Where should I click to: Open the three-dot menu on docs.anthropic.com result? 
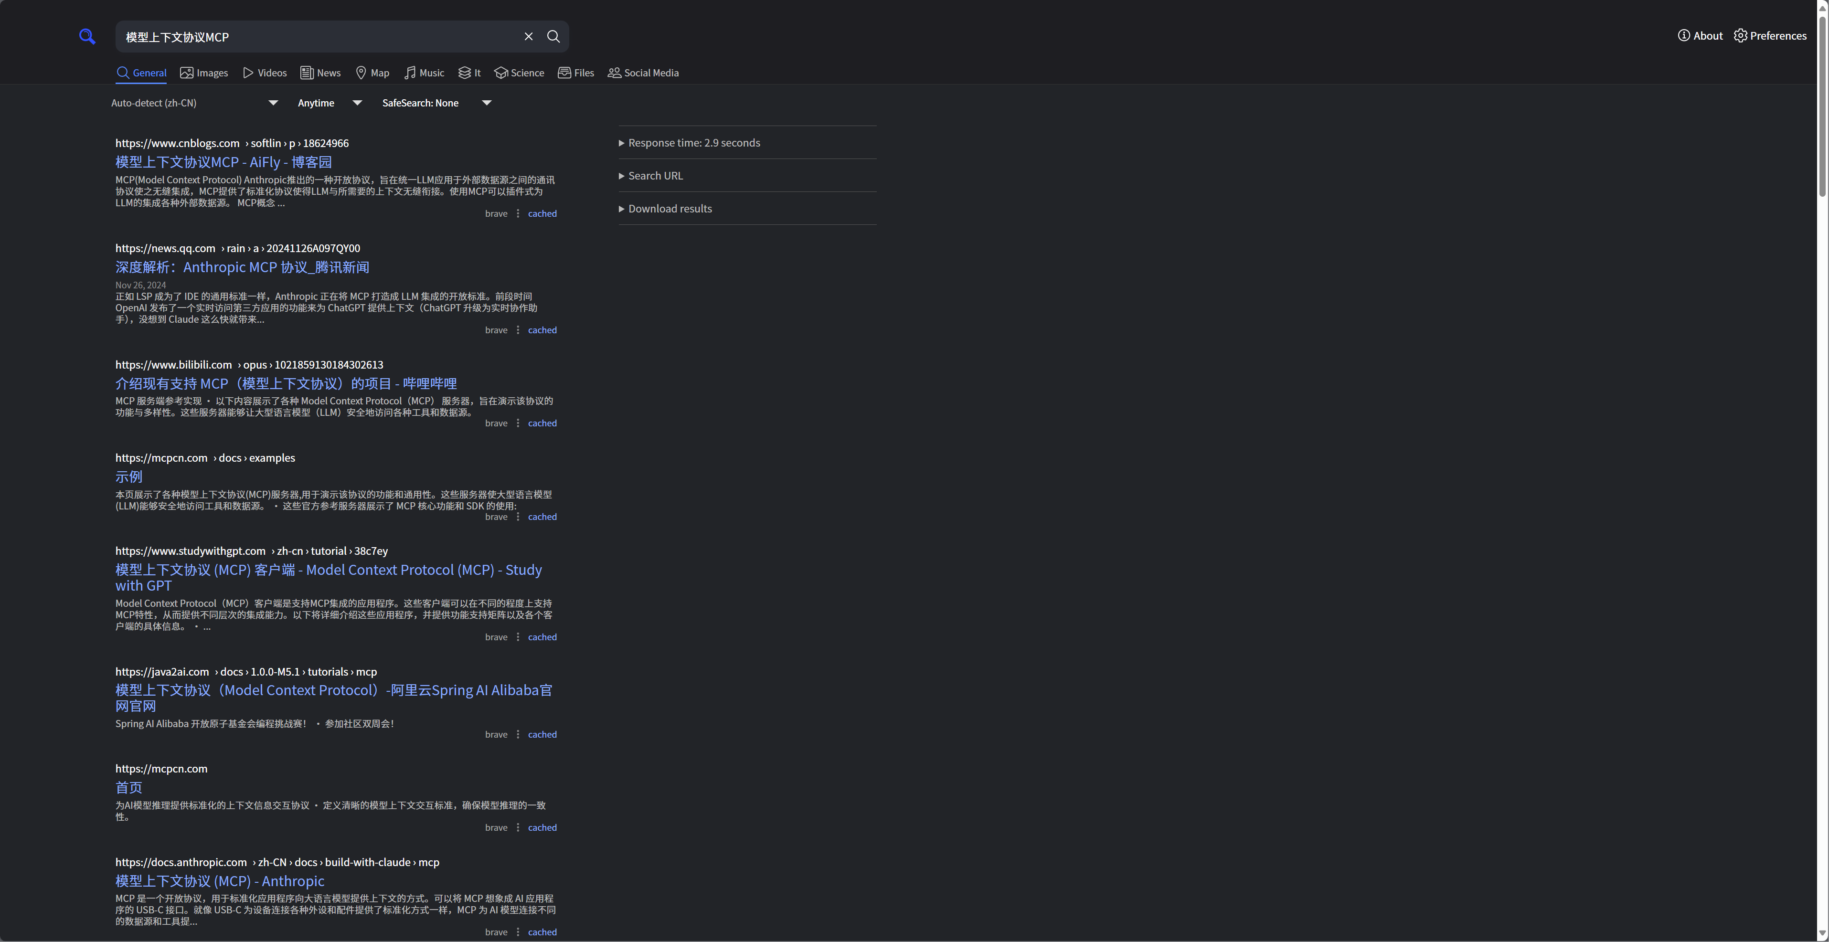click(x=518, y=932)
